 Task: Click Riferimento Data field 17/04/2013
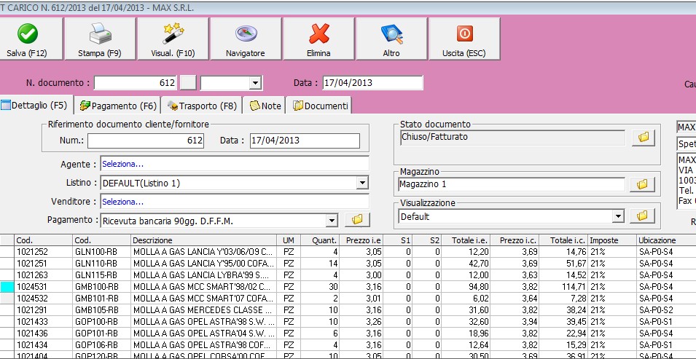[x=305, y=141]
